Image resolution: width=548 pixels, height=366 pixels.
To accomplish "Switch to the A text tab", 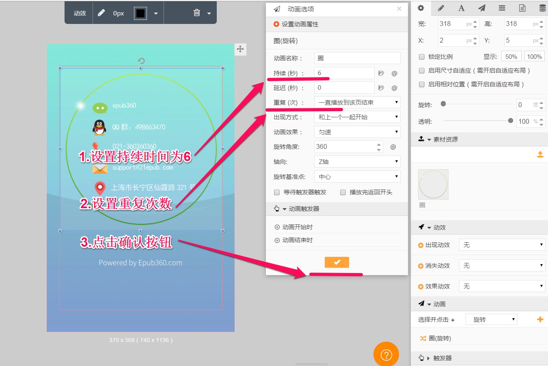I will 462,8.
